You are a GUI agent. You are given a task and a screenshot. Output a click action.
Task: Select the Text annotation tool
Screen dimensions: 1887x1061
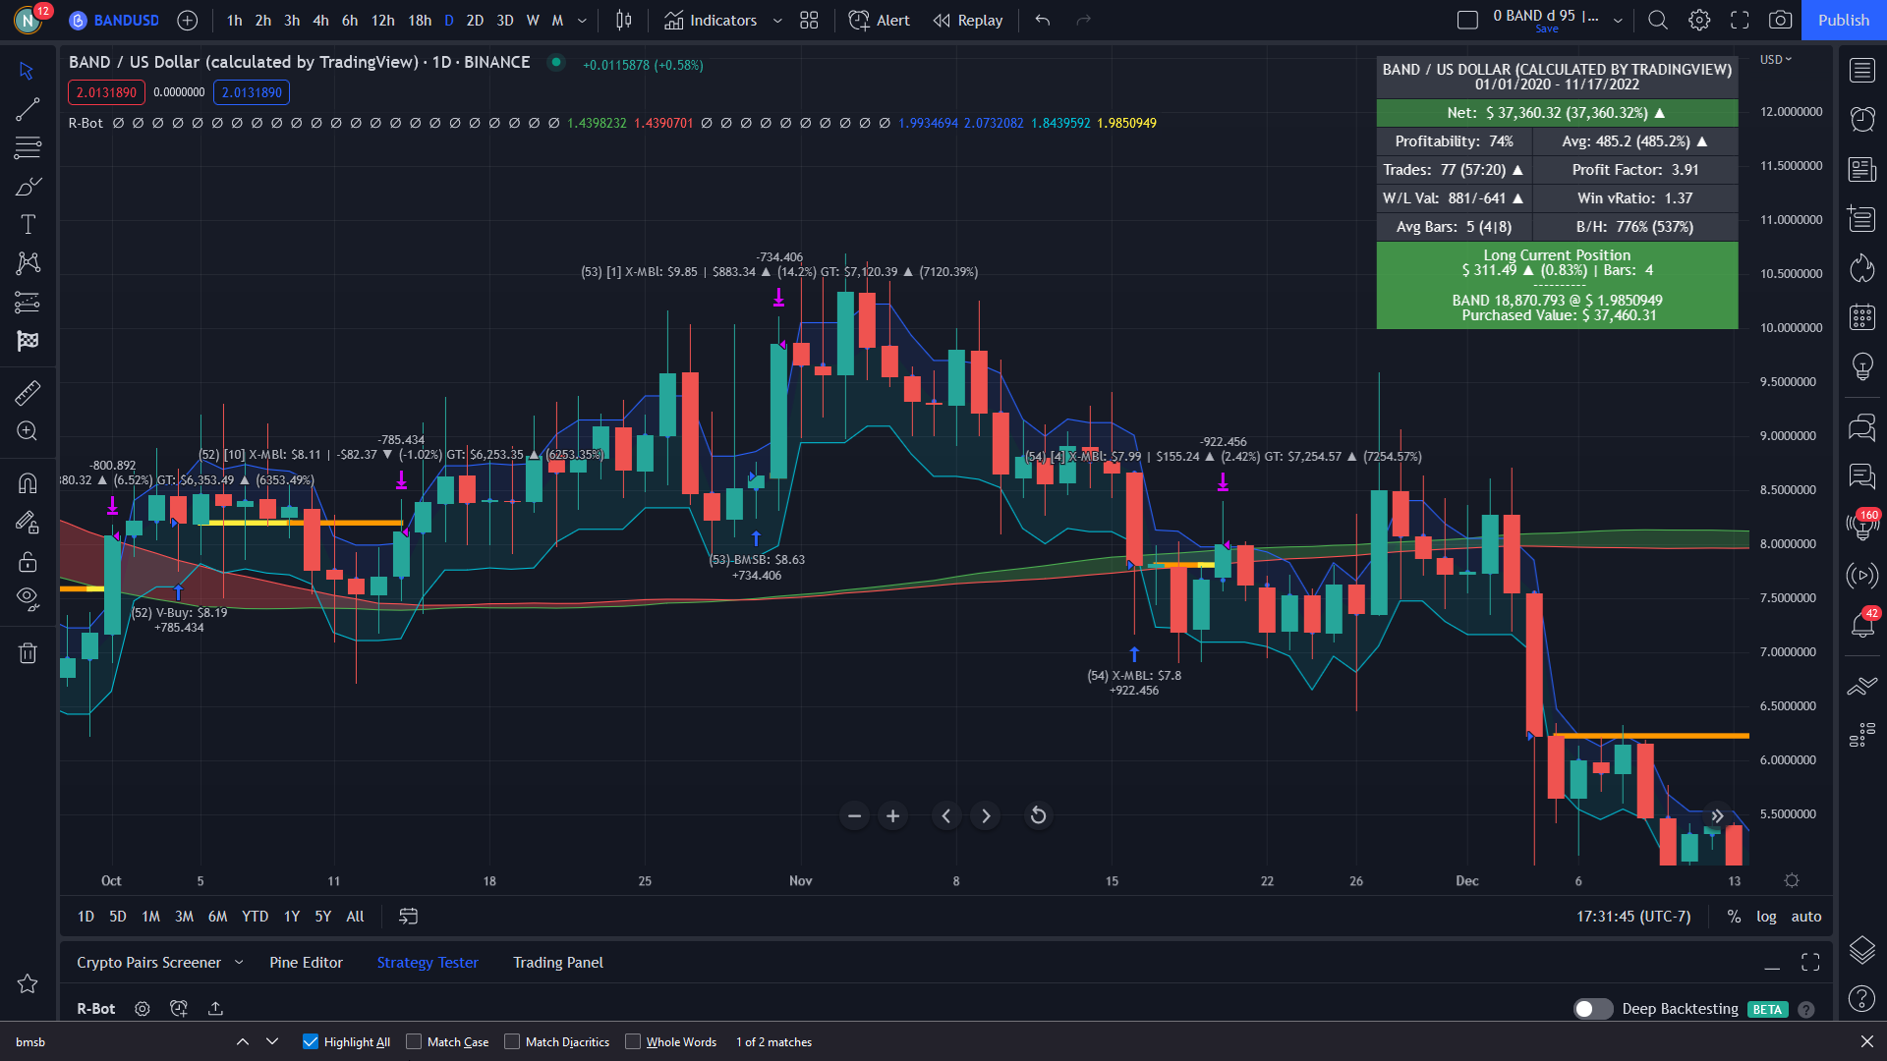point(28,225)
